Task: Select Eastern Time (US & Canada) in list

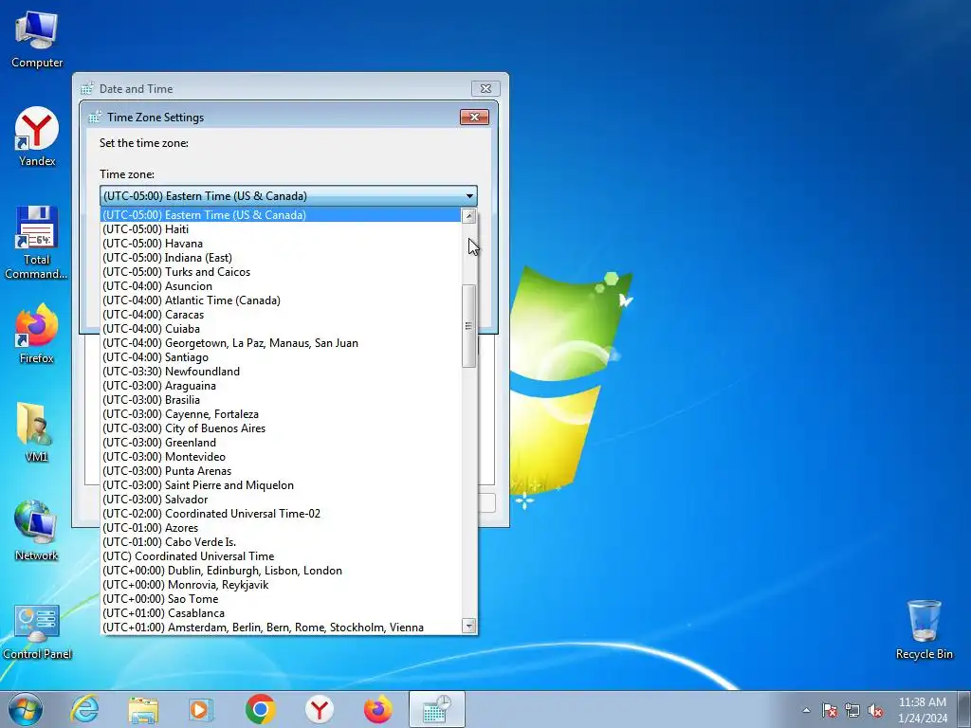Action: (281, 215)
